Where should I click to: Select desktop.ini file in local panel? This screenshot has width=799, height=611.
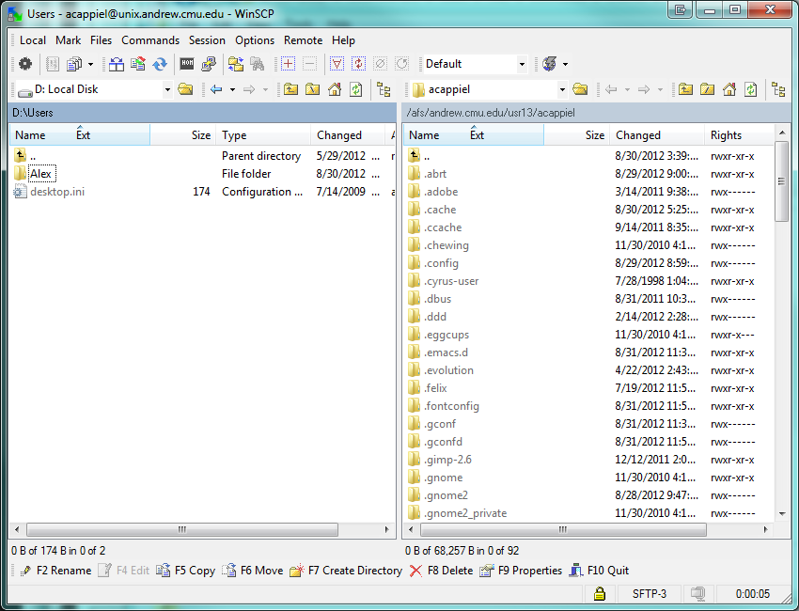[57, 192]
